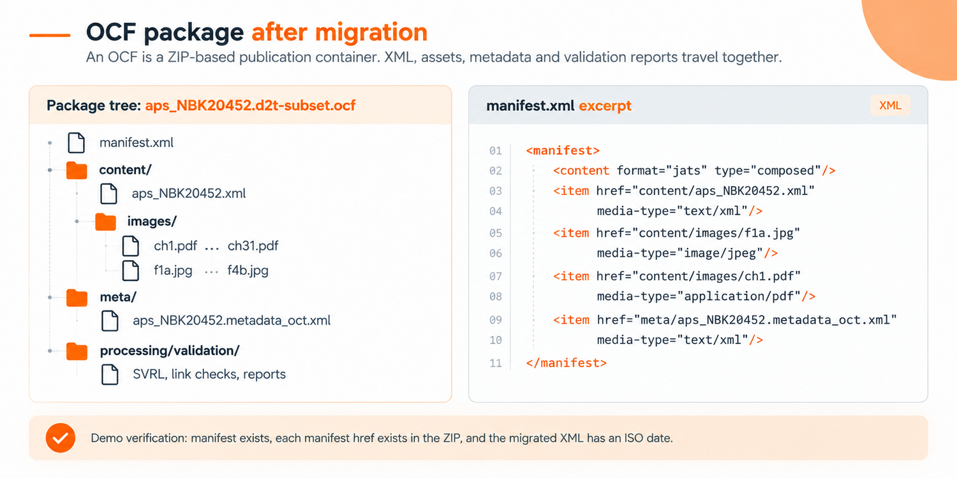Select the content/ folder label
The height and width of the screenshot is (478, 957).
pos(125,170)
